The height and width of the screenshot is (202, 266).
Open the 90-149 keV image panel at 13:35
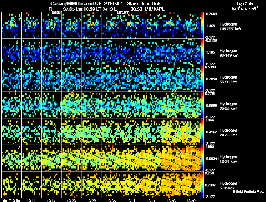(111, 52)
